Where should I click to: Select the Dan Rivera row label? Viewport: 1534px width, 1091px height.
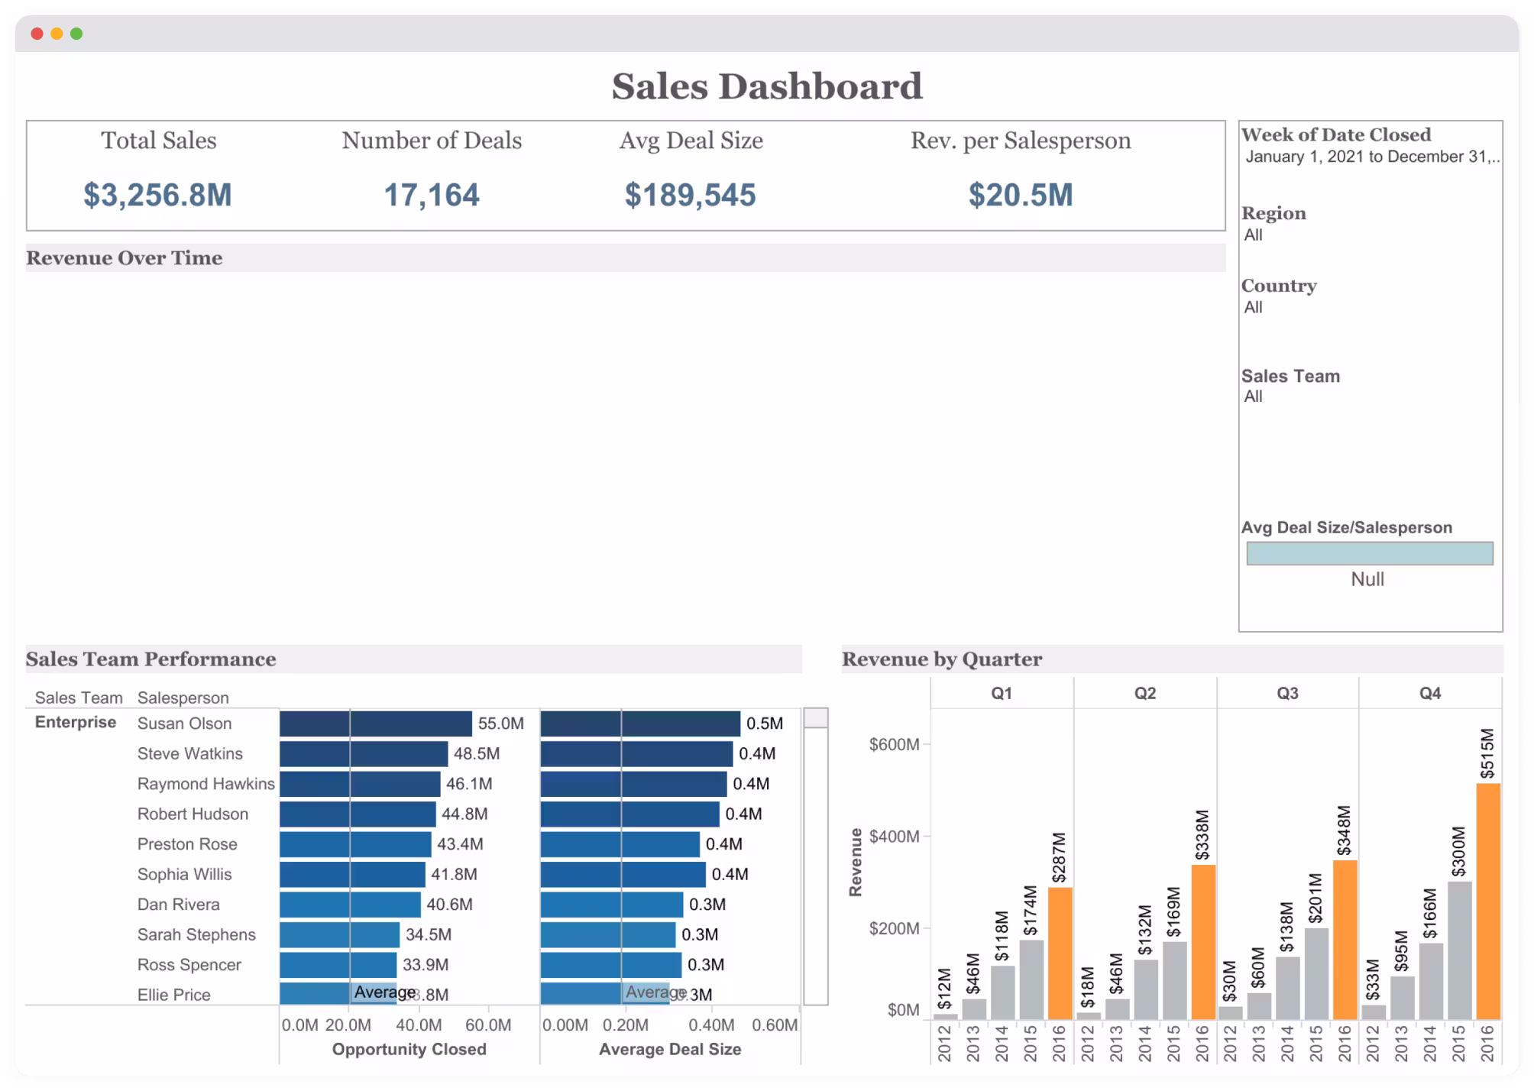pos(178,905)
